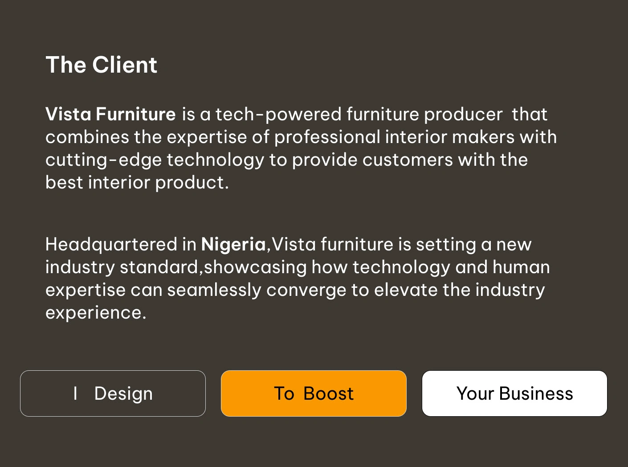The height and width of the screenshot is (467, 628).
Task: Click the outlined "I Design" button
Action: click(113, 393)
